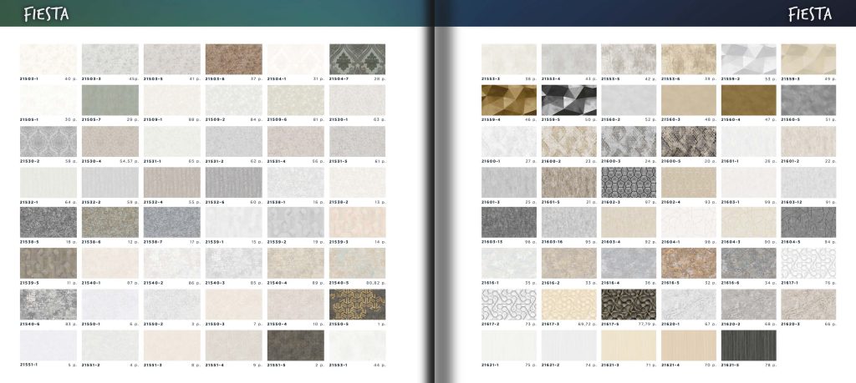
Task: Choose the dark brown swatch 21551-5
Action: coord(295,345)
